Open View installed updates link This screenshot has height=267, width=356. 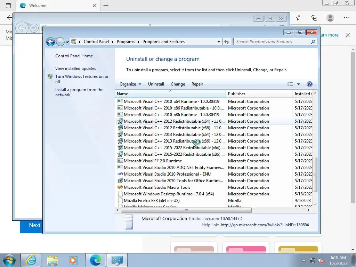75,68
